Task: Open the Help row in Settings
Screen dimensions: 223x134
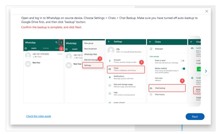Action: click(126, 94)
